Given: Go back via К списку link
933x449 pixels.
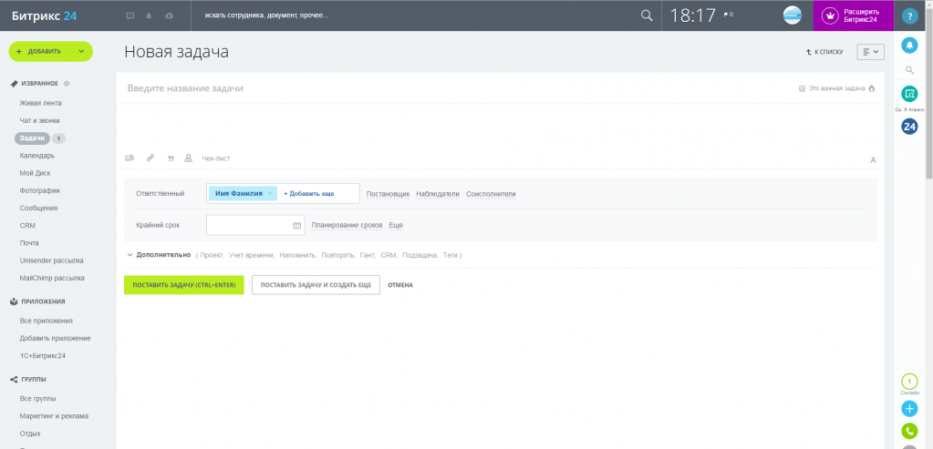Looking at the screenshot, I should pyautogui.click(x=824, y=52).
